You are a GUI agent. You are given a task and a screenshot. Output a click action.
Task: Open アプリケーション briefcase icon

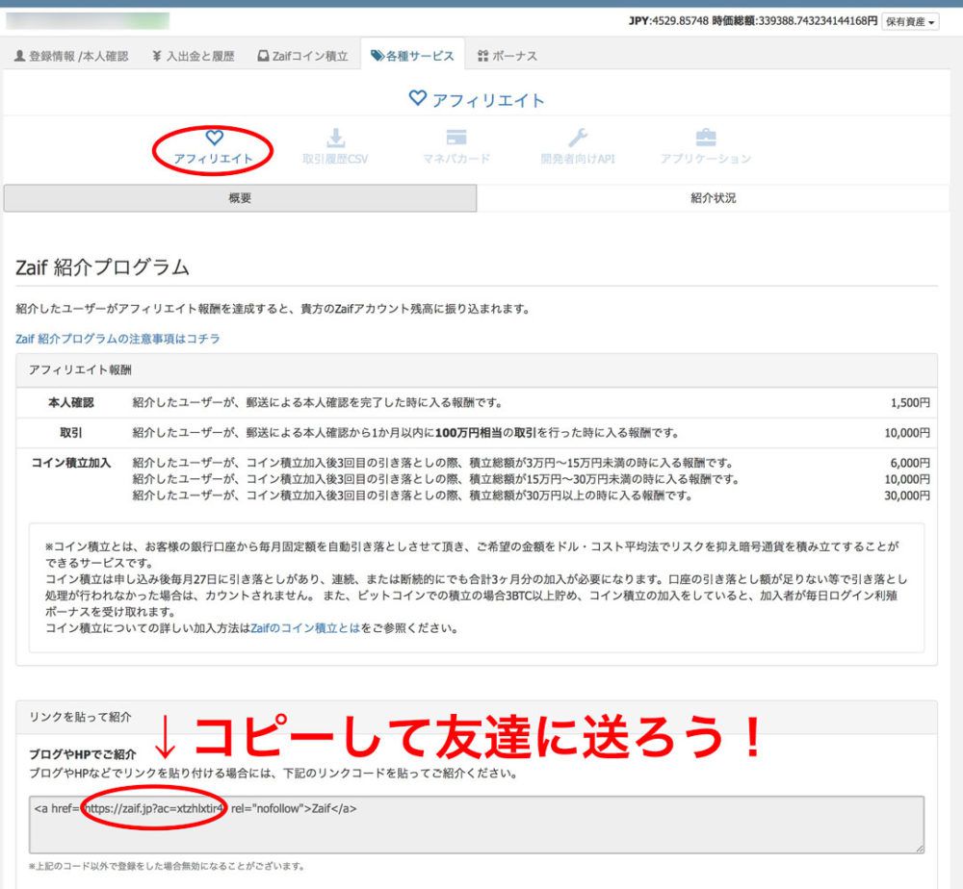click(706, 147)
